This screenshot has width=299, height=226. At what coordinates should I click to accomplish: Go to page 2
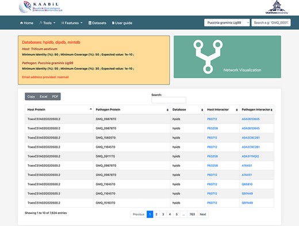156,214
